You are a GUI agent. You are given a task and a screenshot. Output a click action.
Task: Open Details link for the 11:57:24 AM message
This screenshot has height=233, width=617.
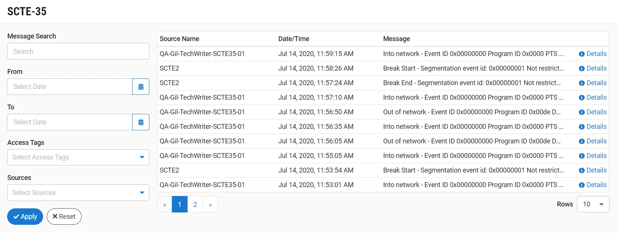click(x=596, y=83)
